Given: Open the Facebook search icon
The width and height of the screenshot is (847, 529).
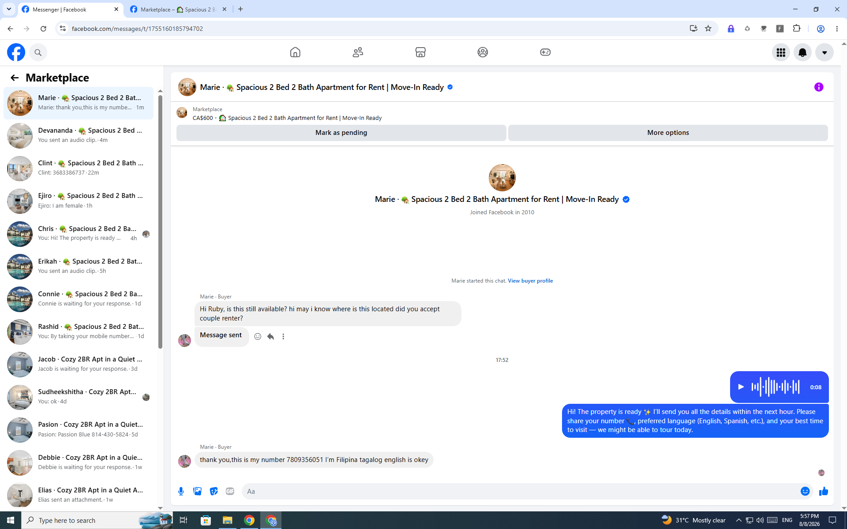Looking at the screenshot, I should point(38,52).
